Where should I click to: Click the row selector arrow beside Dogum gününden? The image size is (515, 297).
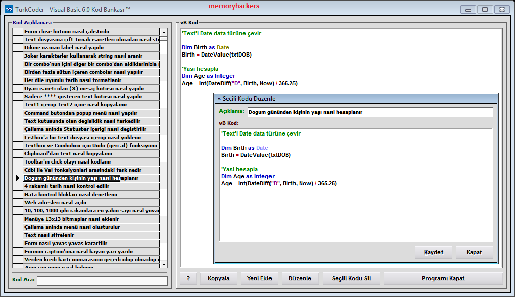coord(18,178)
